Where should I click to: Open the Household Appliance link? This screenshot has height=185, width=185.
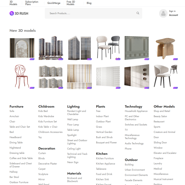(136, 111)
